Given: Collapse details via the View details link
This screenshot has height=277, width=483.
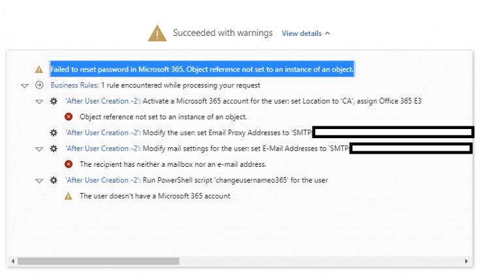Looking at the screenshot, I should click(x=305, y=33).
